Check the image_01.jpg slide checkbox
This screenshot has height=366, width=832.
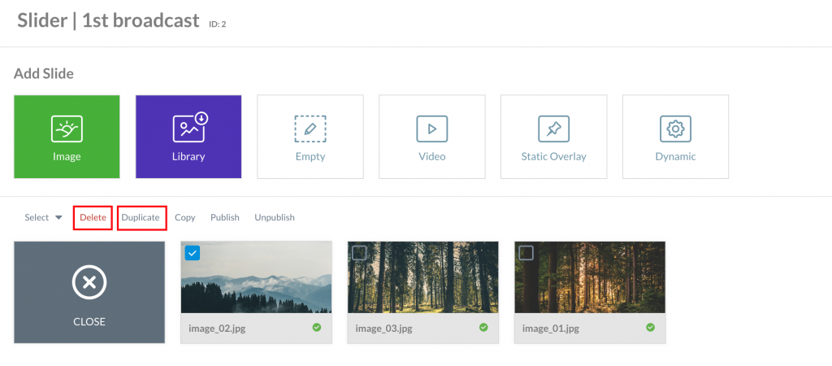526,254
